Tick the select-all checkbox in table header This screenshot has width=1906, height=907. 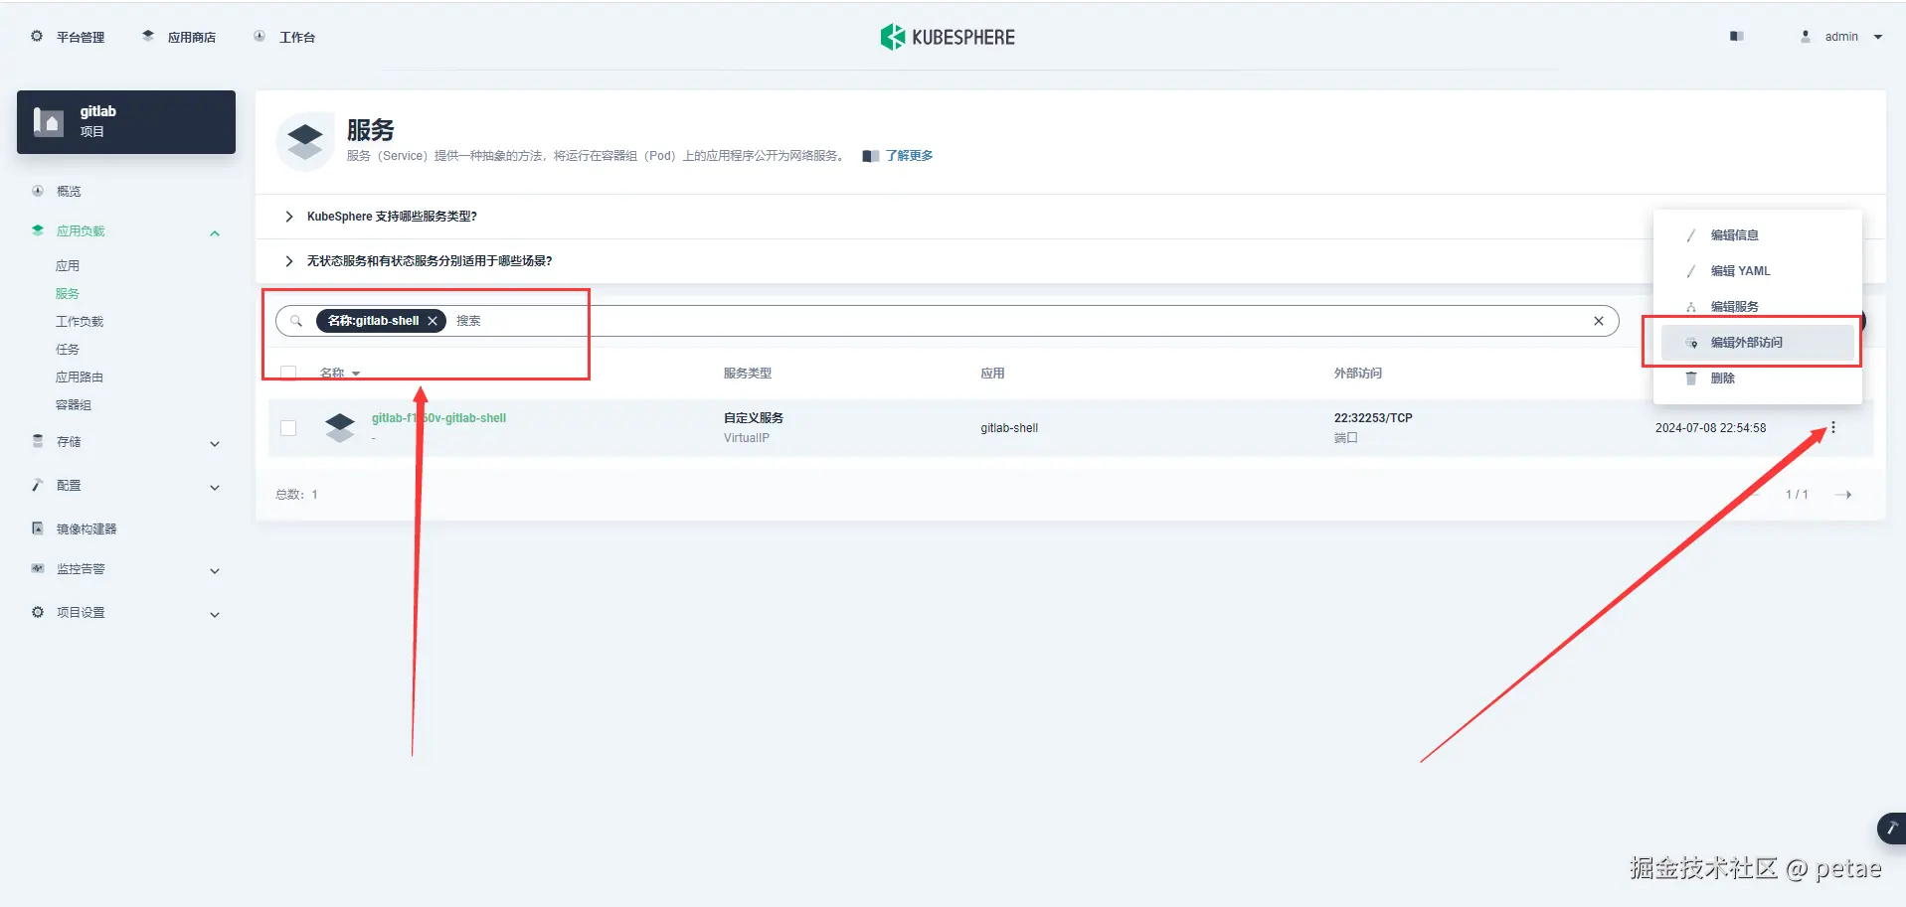pos(288,374)
